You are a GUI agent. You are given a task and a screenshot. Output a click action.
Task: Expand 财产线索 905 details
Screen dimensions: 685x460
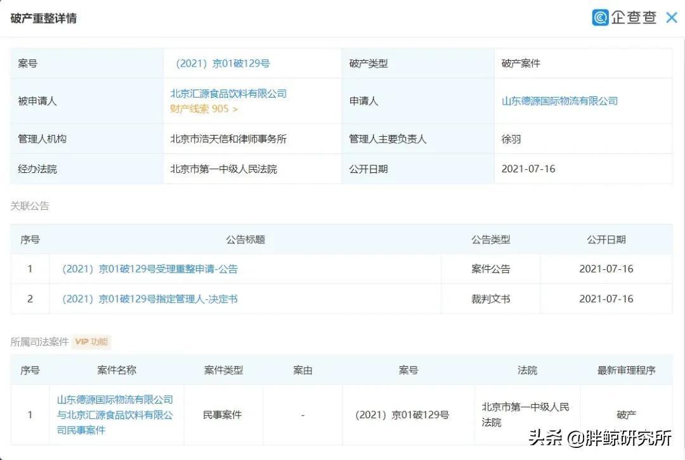tap(204, 109)
